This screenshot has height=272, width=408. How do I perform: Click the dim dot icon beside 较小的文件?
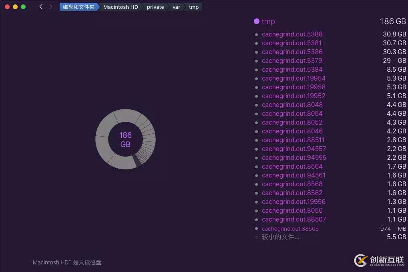coord(257,237)
